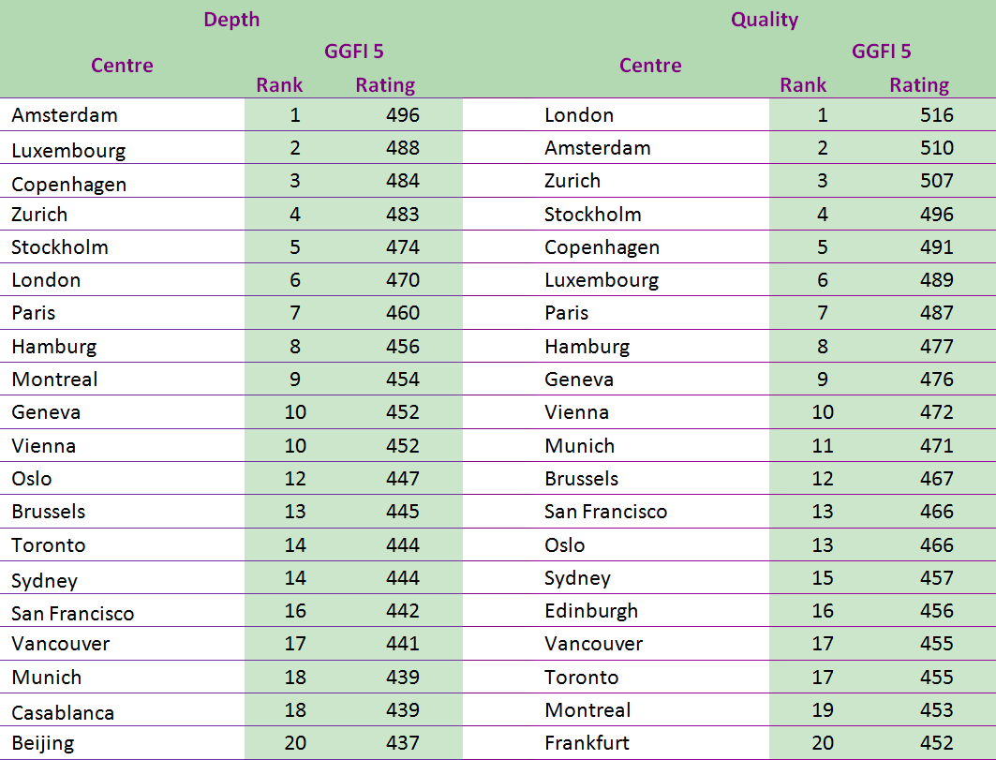The image size is (996, 760).
Task: Click Frankfurt in the Quality table
Action: click(x=587, y=743)
